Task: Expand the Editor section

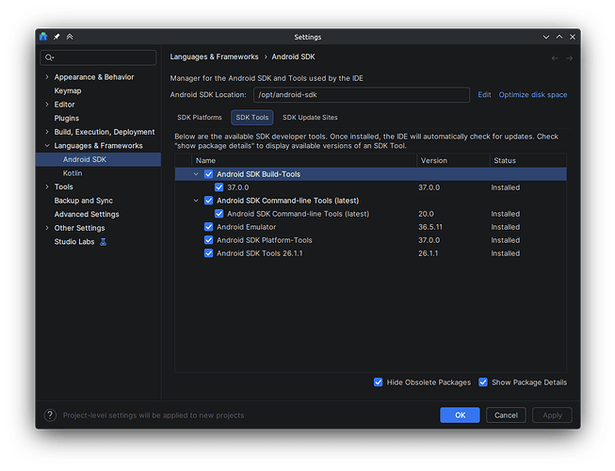Action: coord(47,105)
